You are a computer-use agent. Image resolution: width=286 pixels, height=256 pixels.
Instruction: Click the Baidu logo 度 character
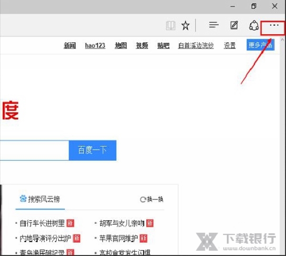10,110
